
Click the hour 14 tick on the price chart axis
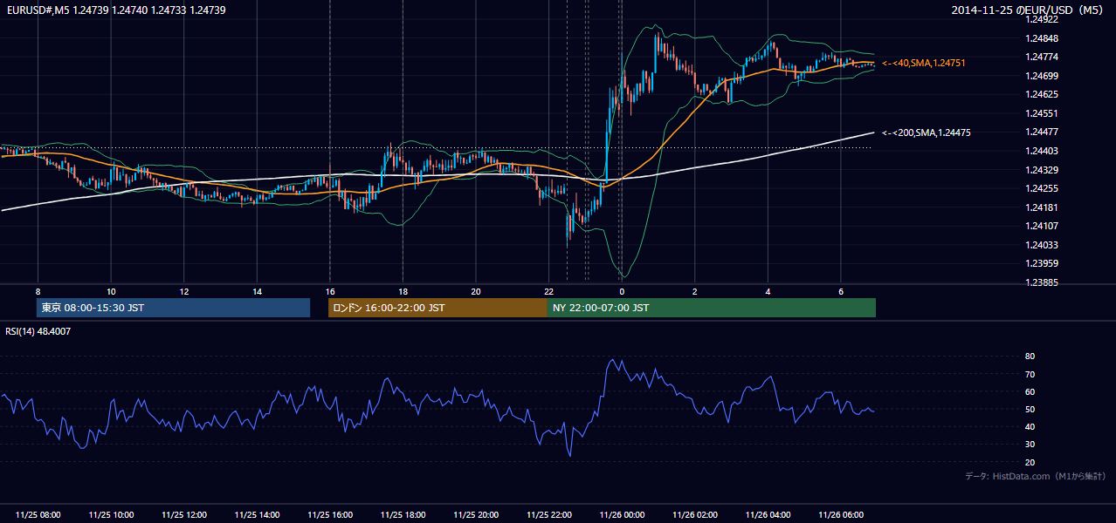pos(257,291)
